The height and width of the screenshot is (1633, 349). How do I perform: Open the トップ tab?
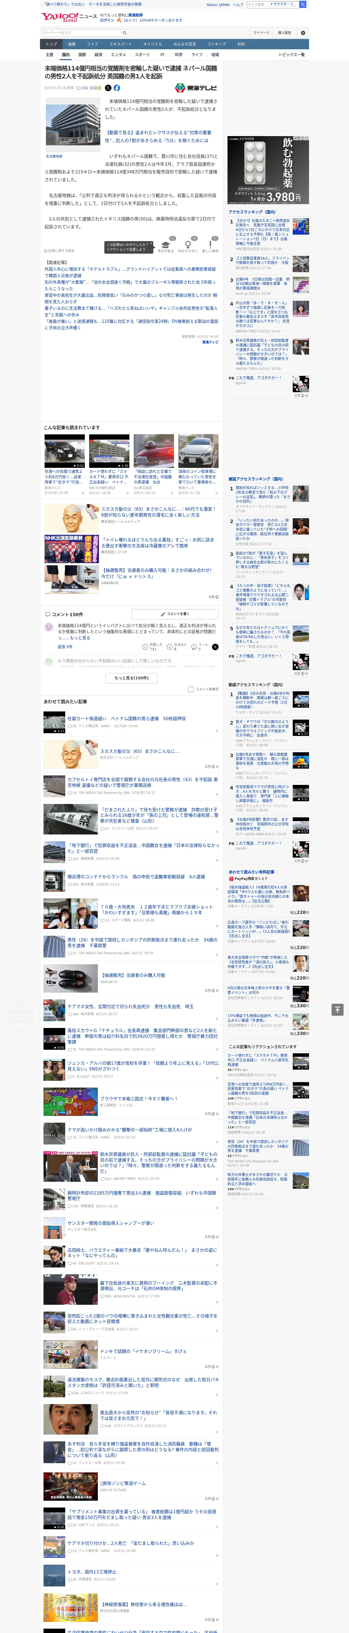click(51, 44)
